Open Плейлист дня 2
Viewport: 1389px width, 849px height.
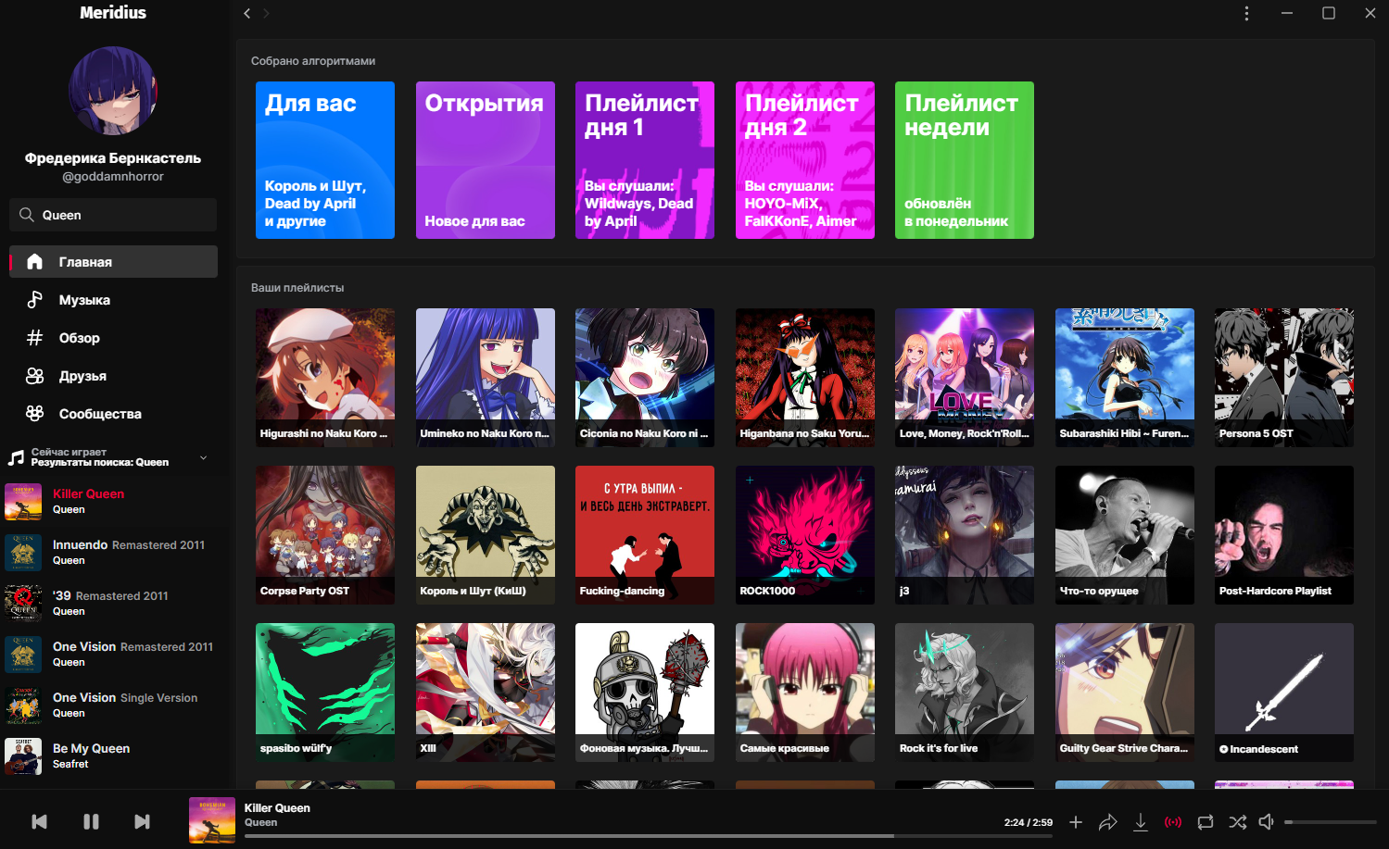pos(805,160)
